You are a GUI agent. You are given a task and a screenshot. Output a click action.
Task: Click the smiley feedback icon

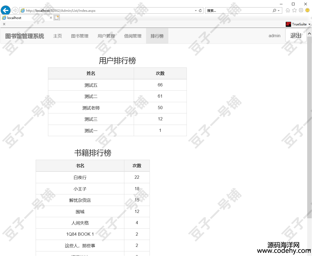[307, 10]
